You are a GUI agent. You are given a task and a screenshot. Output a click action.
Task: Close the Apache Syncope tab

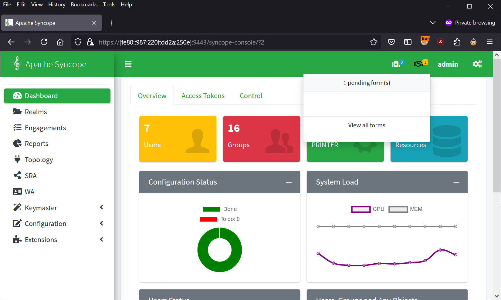(x=94, y=23)
